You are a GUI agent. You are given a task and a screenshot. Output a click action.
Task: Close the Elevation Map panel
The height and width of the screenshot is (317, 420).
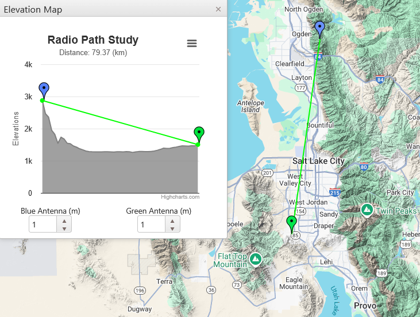(218, 9)
